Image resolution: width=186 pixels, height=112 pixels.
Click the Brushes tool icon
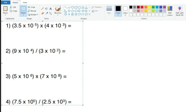pyautogui.click(x=58, y=9)
